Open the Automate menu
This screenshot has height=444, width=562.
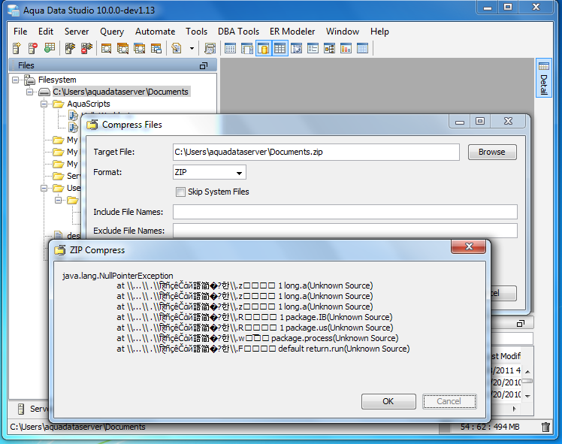[156, 32]
